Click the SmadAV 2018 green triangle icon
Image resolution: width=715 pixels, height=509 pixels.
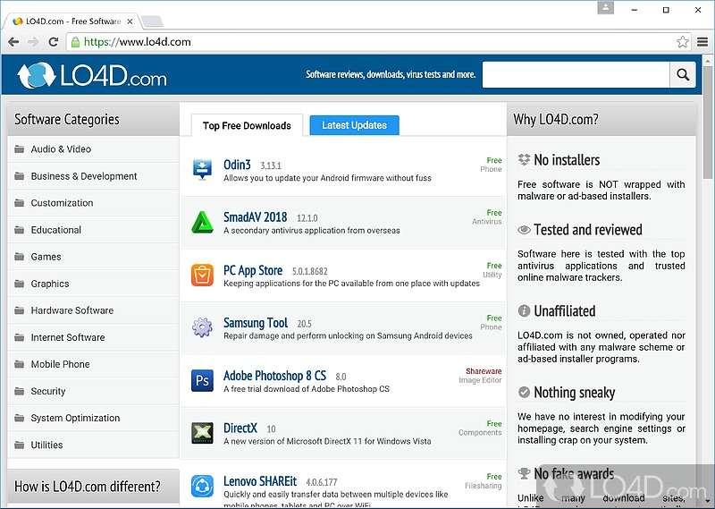point(203,222)
